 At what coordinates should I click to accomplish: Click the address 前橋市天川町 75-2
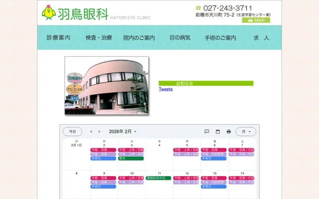pos(215,15)
